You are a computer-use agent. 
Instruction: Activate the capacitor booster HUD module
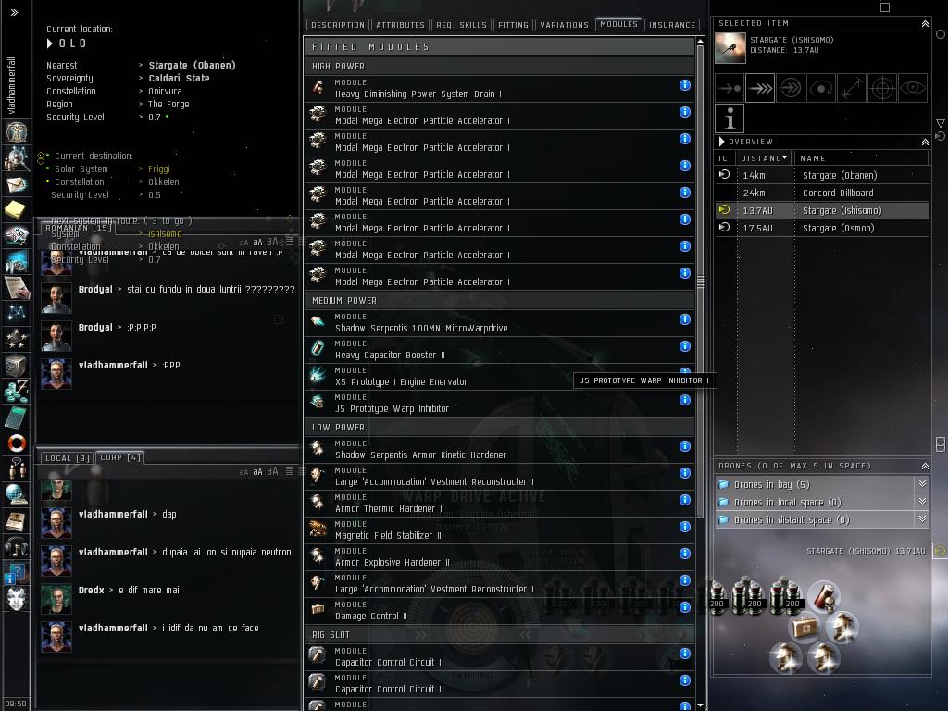(x=823, y=596)
